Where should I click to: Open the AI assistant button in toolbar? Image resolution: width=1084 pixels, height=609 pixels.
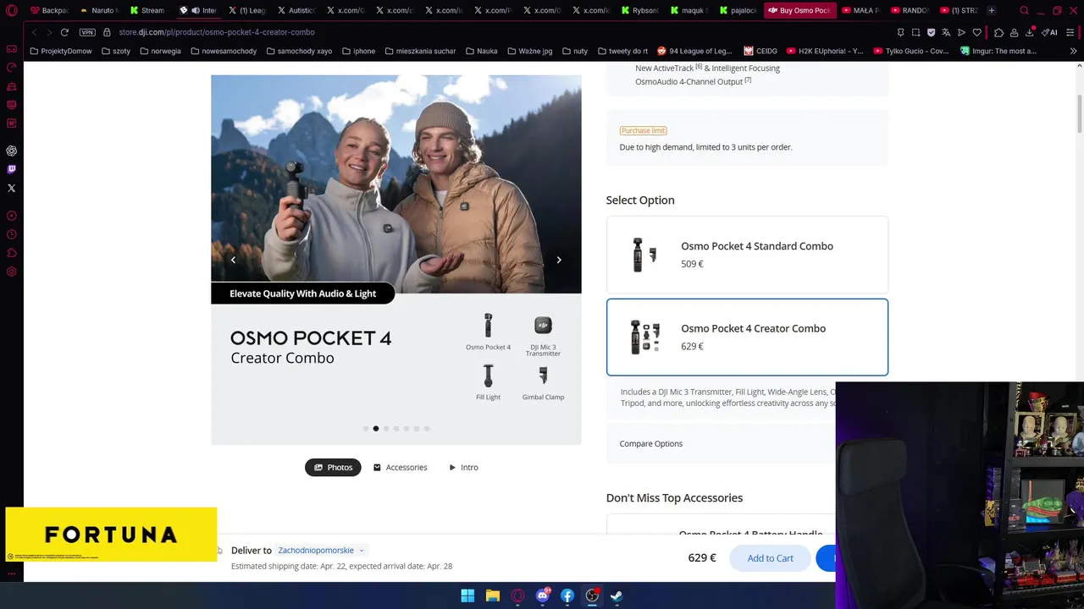click(1049, 32)
